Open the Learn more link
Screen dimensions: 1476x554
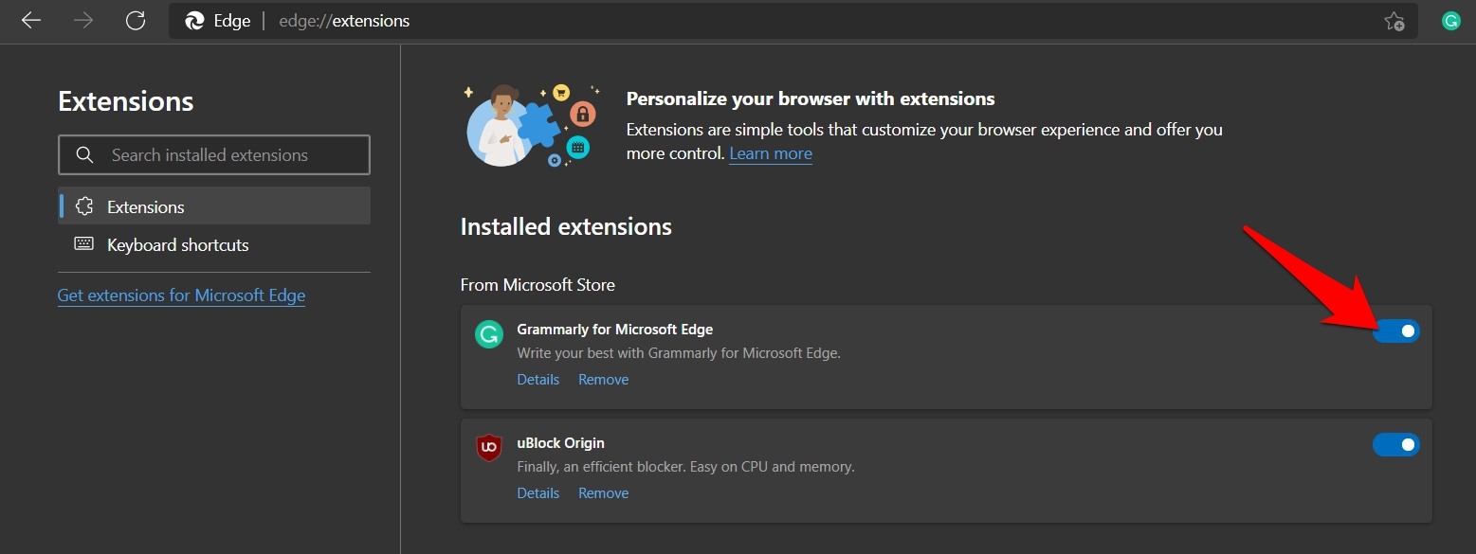[770, 152]
